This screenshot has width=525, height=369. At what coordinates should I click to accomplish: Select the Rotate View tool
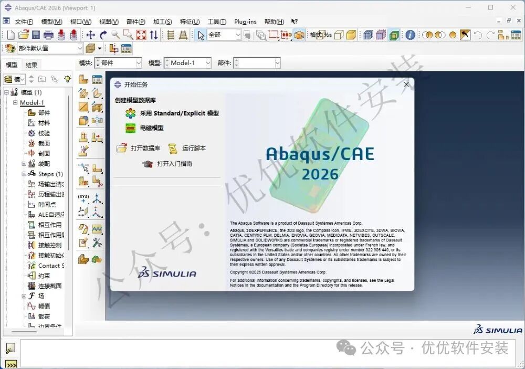pos(103,35)
